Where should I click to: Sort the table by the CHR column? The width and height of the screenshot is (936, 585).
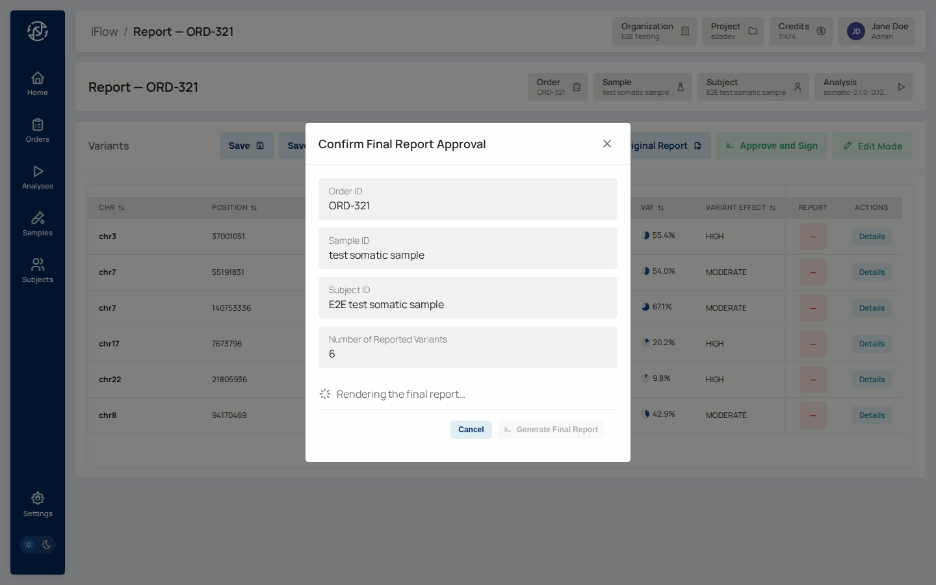tap(111, 208)
